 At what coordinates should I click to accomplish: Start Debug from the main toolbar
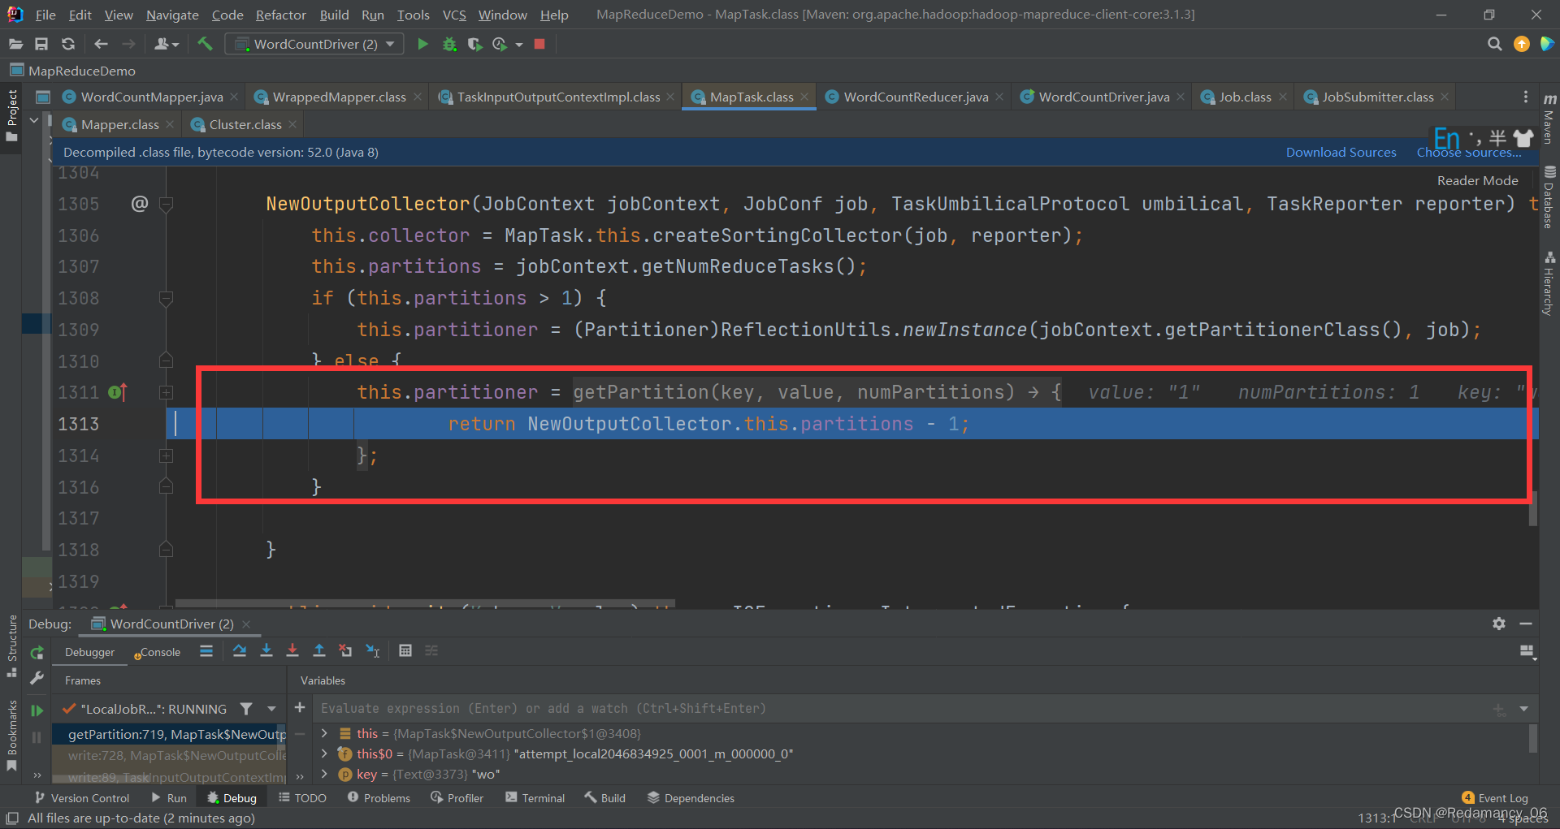coord(449,44)
